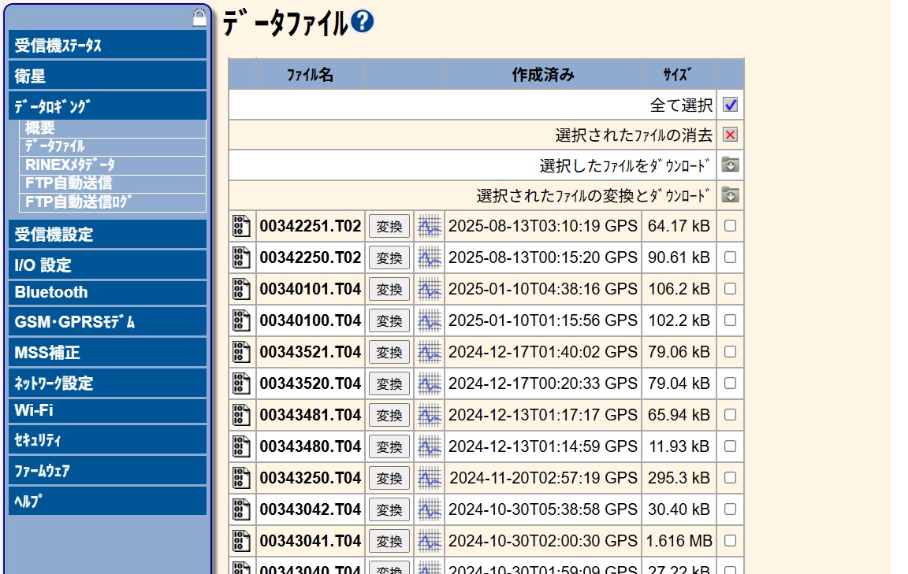Download file 00343520.T04 via its name link

coord(310,383)
